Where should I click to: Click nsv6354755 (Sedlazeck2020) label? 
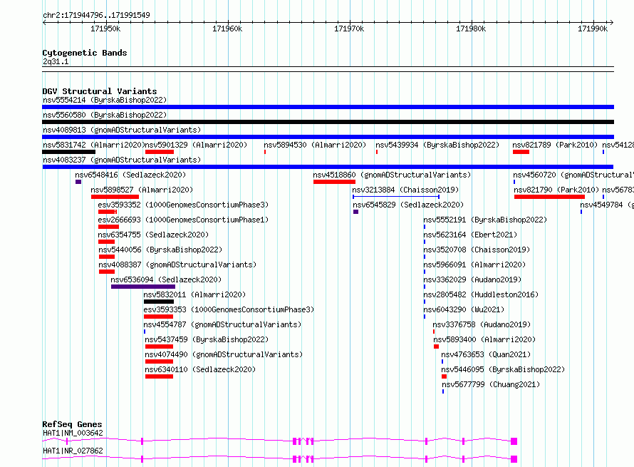154,235
